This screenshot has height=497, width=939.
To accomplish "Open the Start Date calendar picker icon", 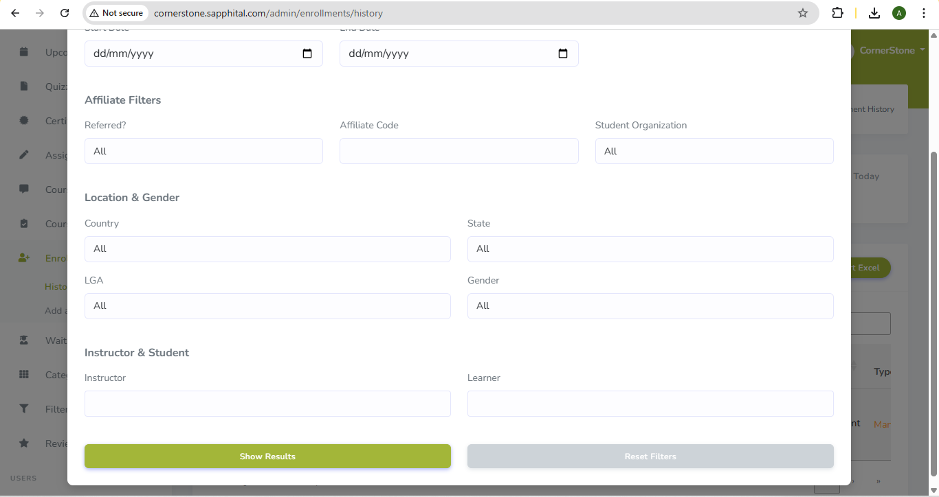I will tap(307, 54).
